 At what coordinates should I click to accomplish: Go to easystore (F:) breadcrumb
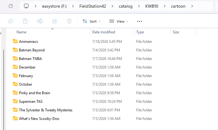point(54,6)
